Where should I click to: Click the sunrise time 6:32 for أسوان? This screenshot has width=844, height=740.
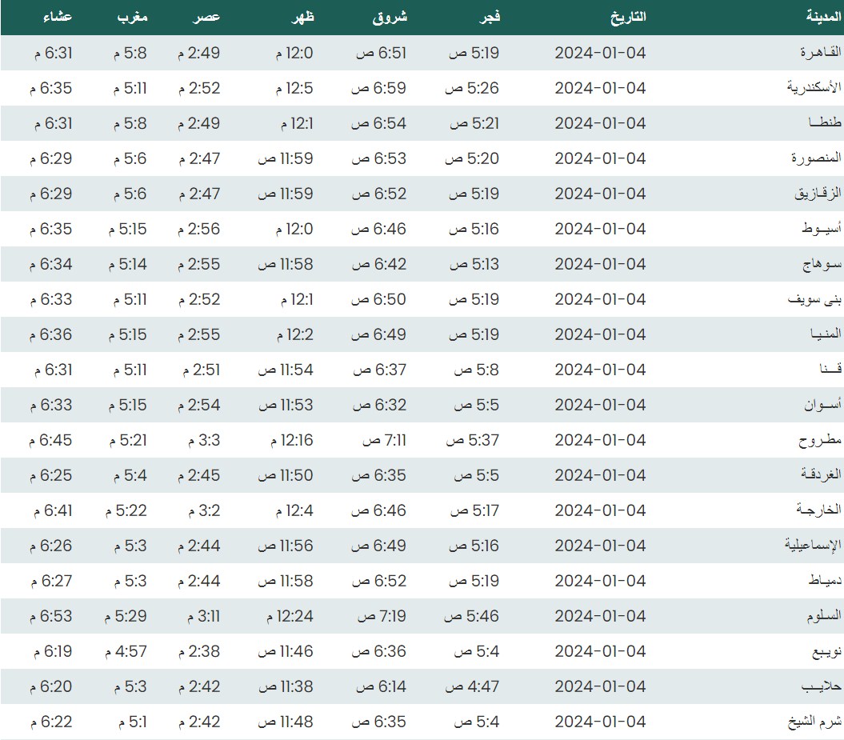(382, 405)
